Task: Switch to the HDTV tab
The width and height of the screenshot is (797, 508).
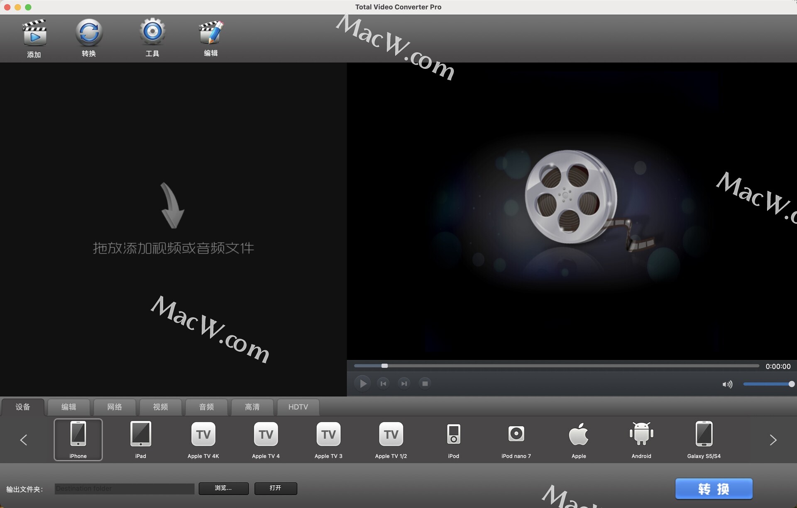Action: coord(298,407)
